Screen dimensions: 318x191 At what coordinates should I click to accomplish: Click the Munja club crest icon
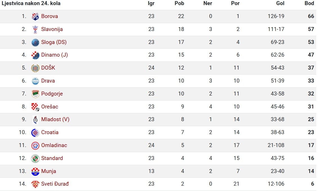(x=35, y=172)
